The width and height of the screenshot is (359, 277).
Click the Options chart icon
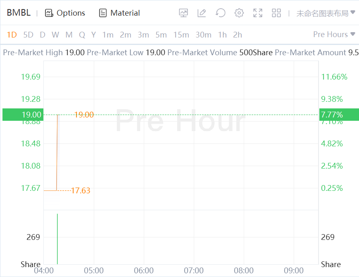coord(49,13)
